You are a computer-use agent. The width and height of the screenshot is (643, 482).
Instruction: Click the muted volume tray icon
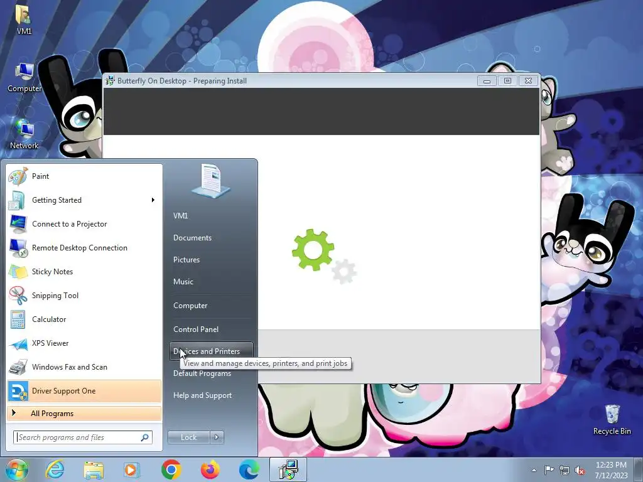[580, 470]
